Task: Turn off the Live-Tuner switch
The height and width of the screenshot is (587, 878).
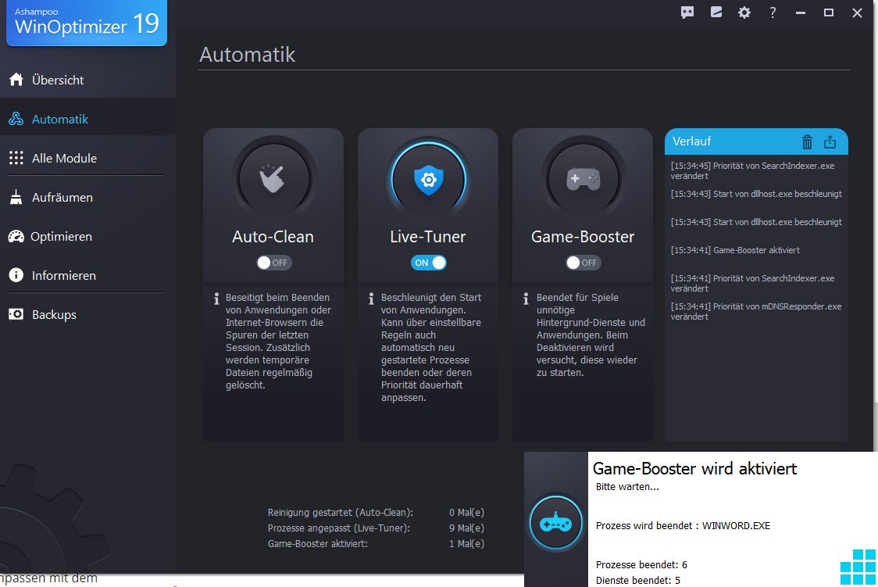Action: tap(428, 263)
